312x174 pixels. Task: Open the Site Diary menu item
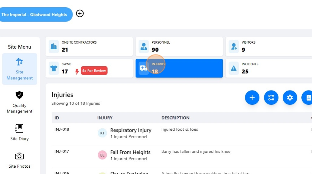click(x=20, y=132)
